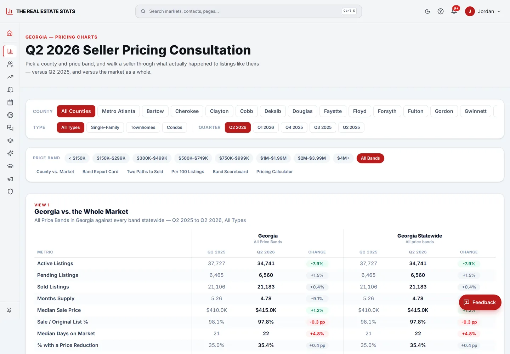The height and width of the screenshot is (354, 510).
Task: Select the Condos type chip
Action: (x=175, y=127)
